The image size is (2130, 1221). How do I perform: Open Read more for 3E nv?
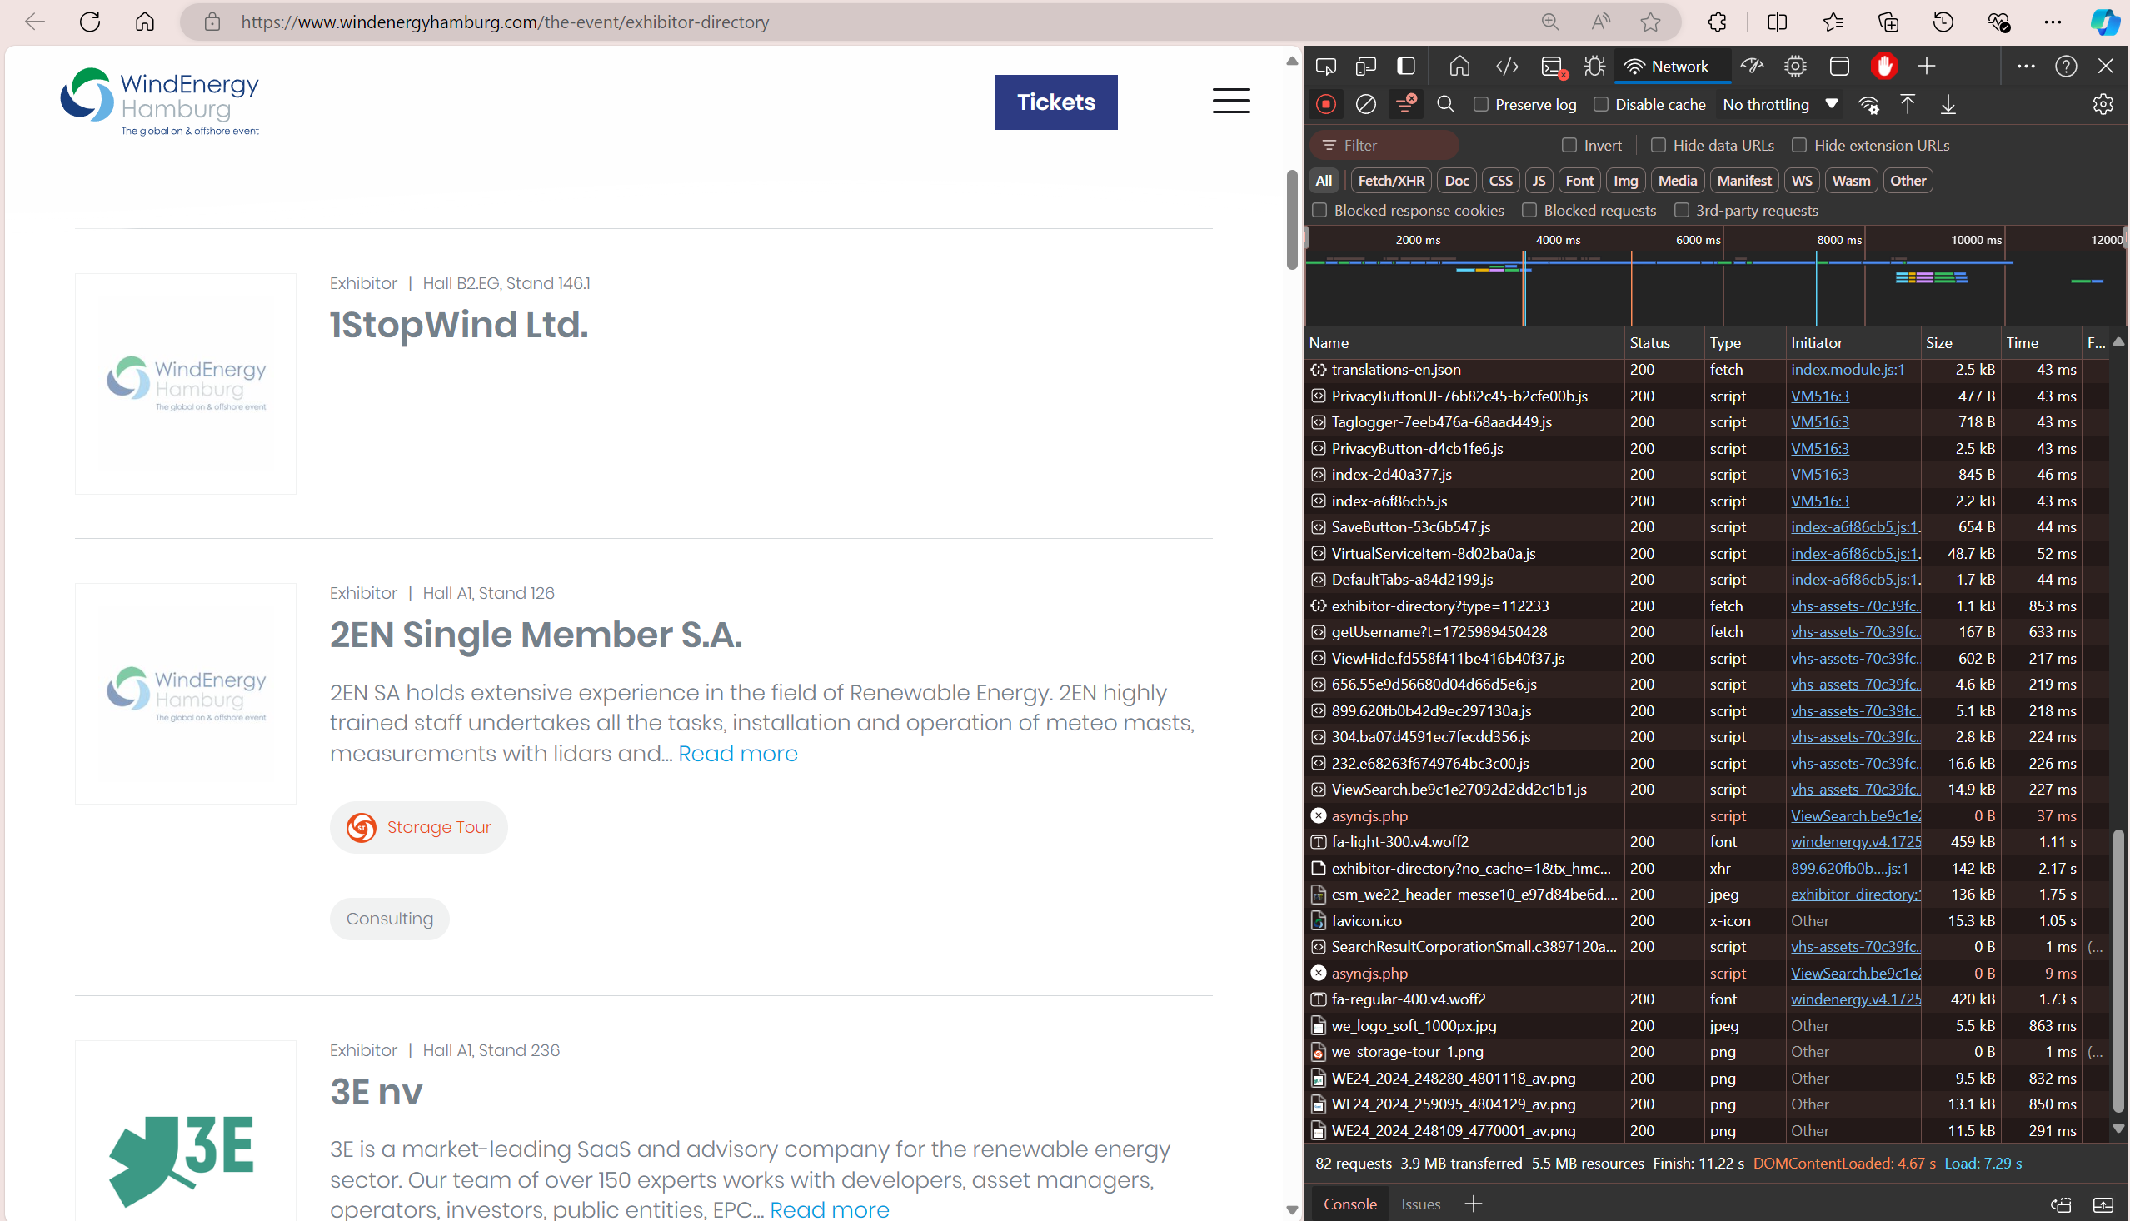coord(830,1209)
